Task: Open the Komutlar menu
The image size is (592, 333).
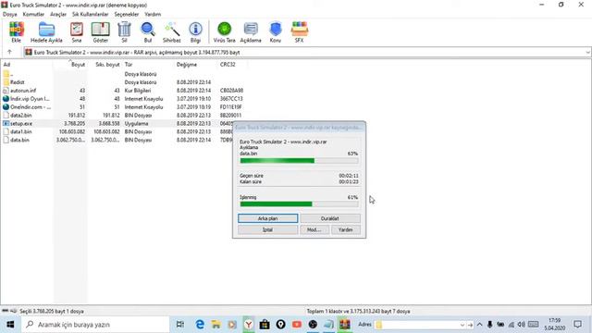Action: pyautogui.click(x=33, y=15)
